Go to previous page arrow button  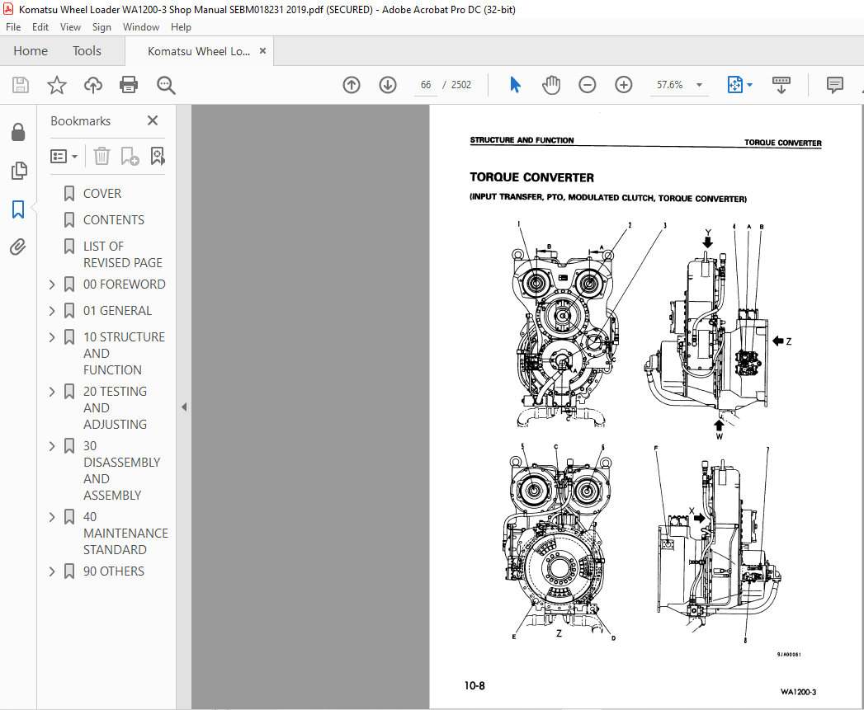(351, 85)
